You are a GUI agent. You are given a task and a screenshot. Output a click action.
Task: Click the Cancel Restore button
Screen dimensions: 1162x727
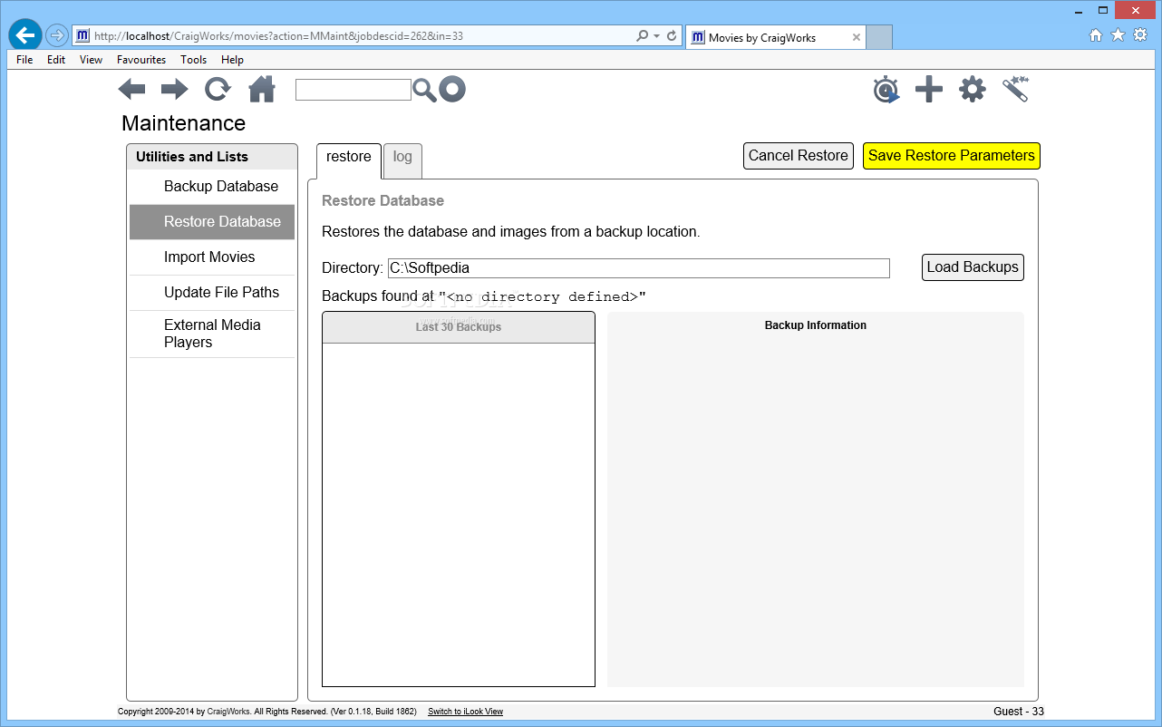(799, 156)
